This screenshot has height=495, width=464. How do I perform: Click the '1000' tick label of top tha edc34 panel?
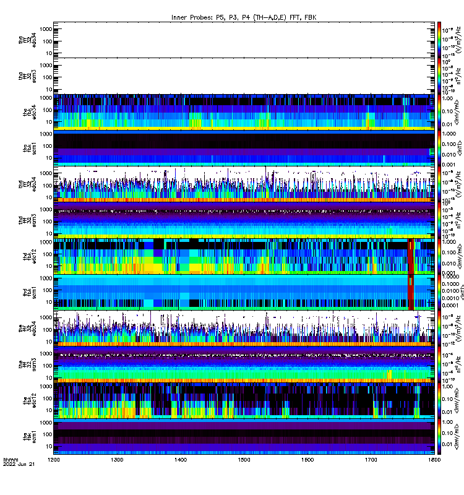[46, 29]
